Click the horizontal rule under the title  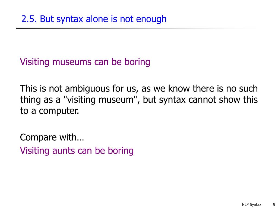tap(137, 28)
